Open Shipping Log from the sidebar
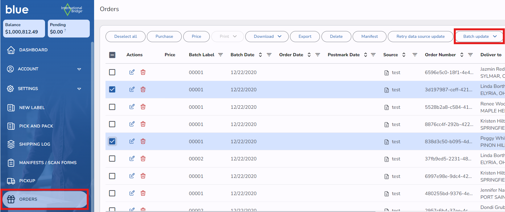 (x=35, y=144)
